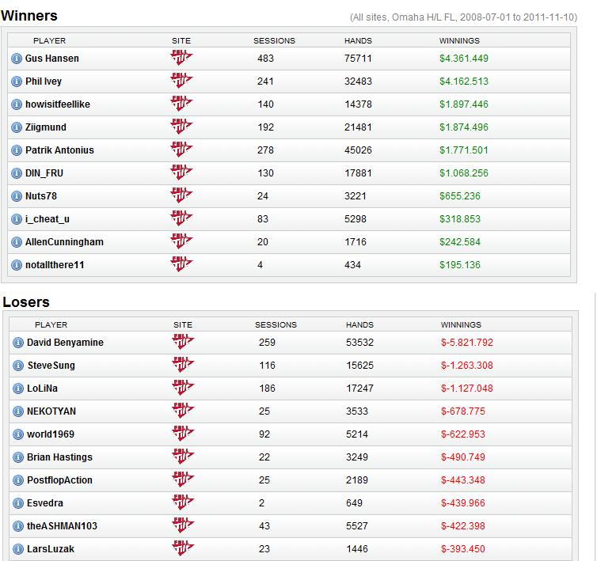Click the loss value $-5.821.792
Image resolution: width=597 pixels, height=561 pixels.
[x=467, y=343]
